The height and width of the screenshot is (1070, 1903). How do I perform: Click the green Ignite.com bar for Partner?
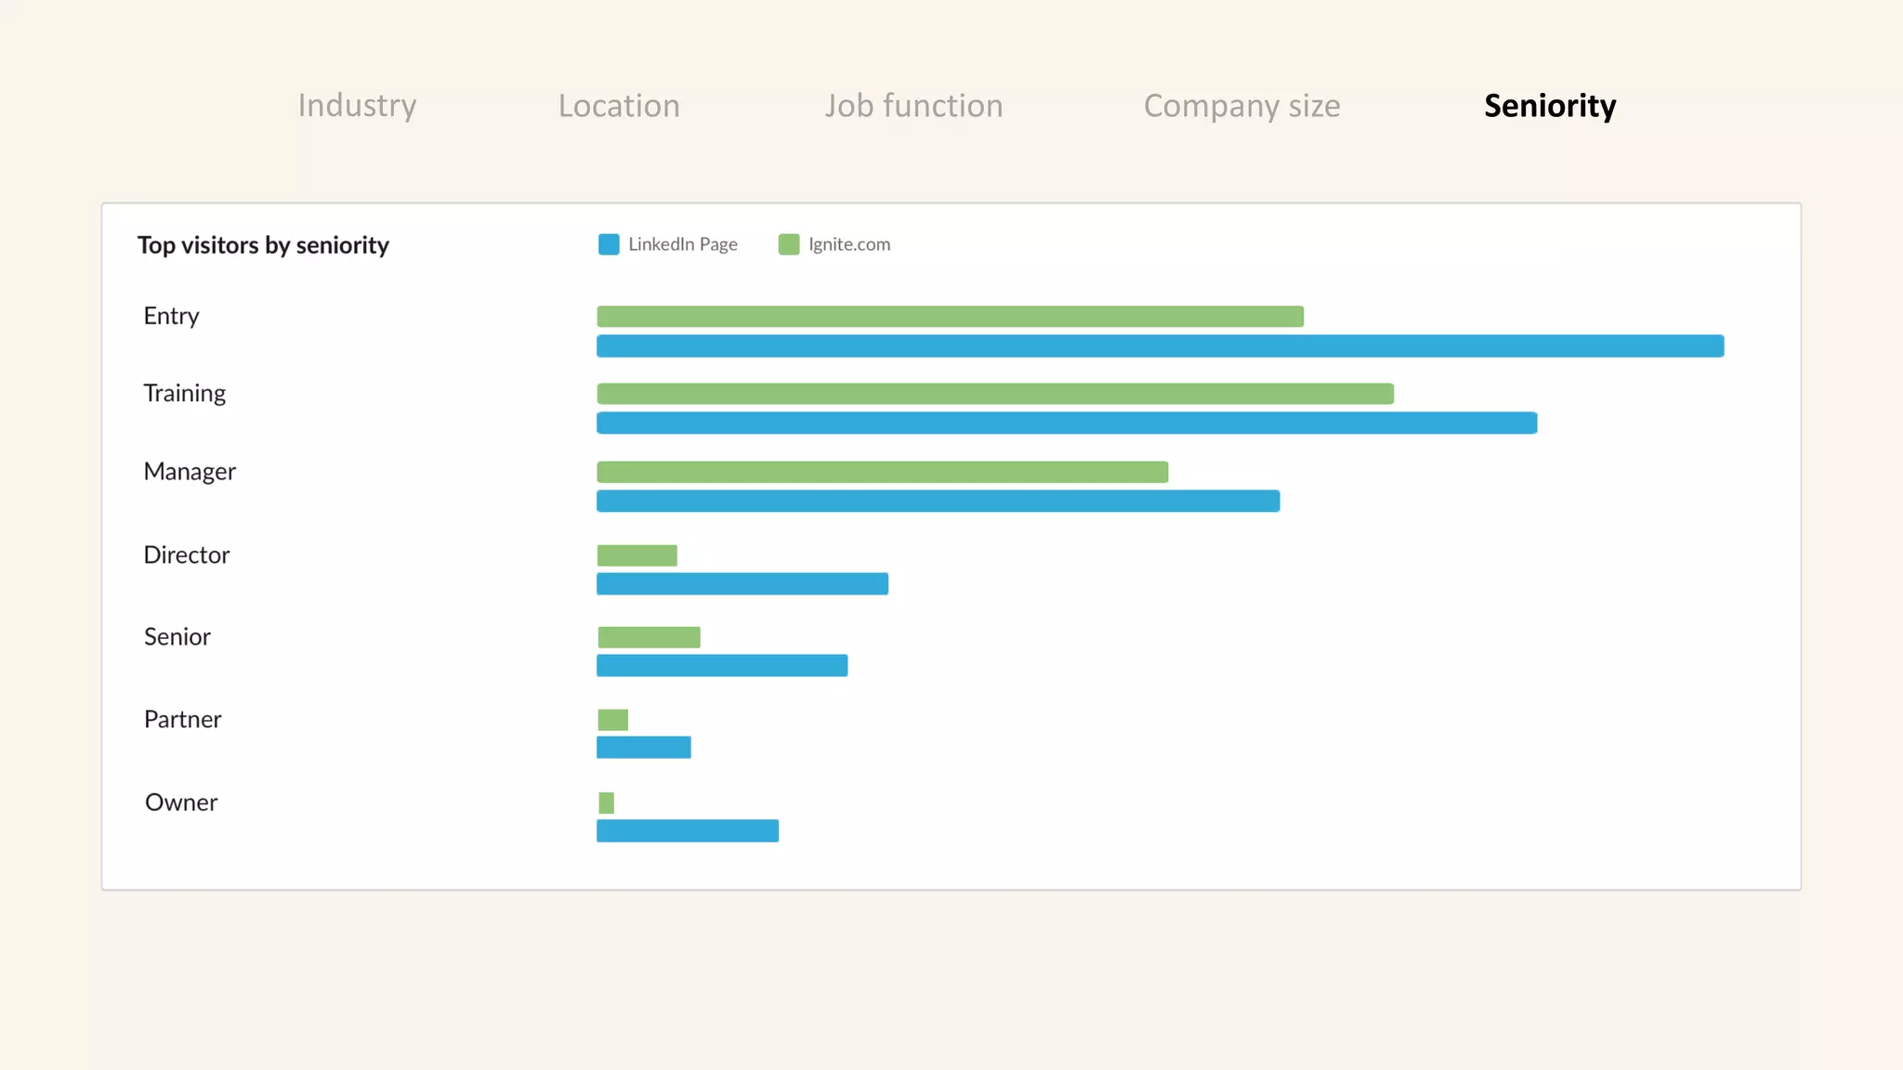[x=612, y=720]
